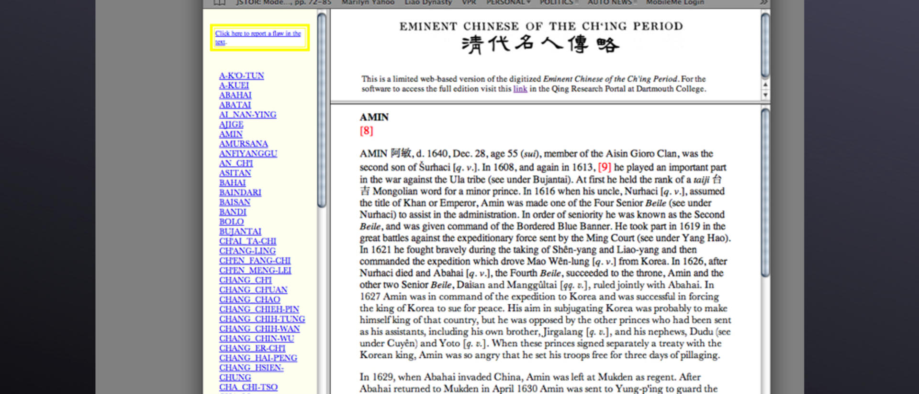Follow the Qing Research Portal link
The image size is (919, 394).
520,89
